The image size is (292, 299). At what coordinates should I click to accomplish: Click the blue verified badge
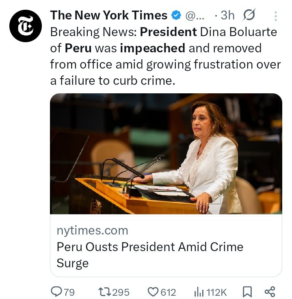(176, 16)
